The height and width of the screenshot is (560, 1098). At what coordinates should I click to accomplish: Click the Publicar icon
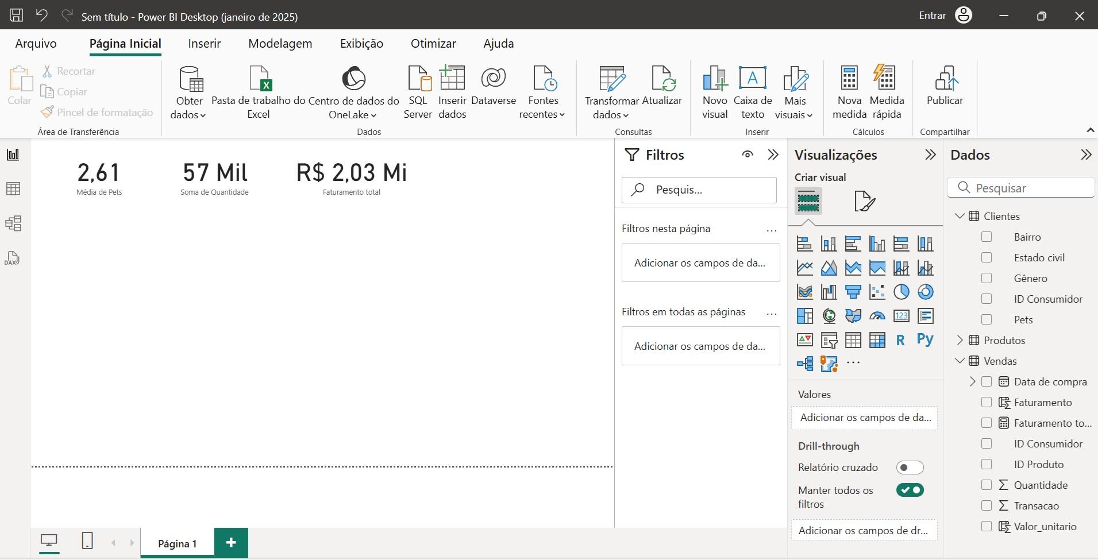945,79
